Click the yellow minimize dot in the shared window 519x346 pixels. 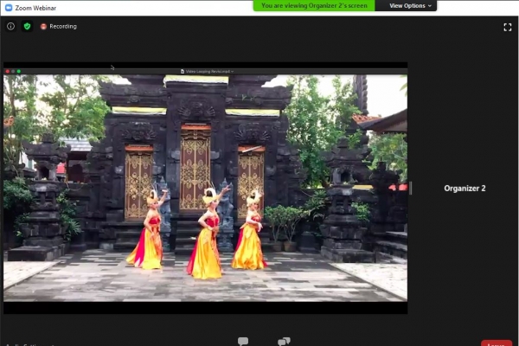pos(13,71)
